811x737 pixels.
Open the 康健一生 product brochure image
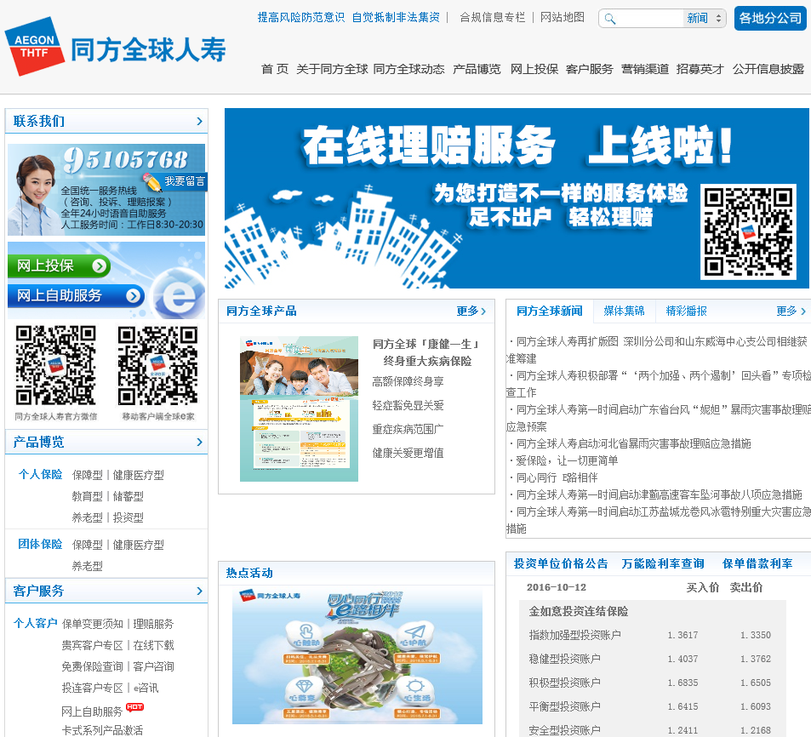[299, 408]
